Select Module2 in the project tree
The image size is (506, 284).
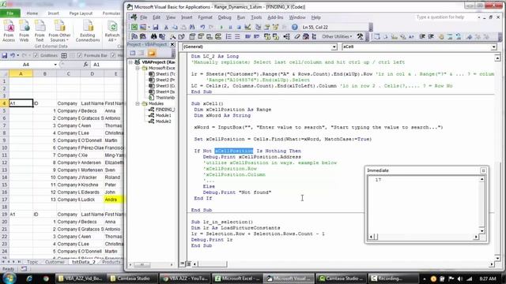click(x=164, y=121)
